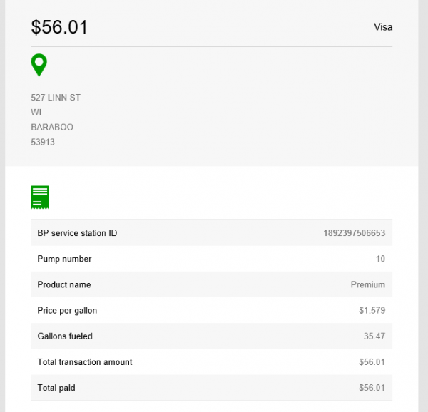Click the green receipt icon
This screenshot has height=412, width=428.
pos(40,197)
